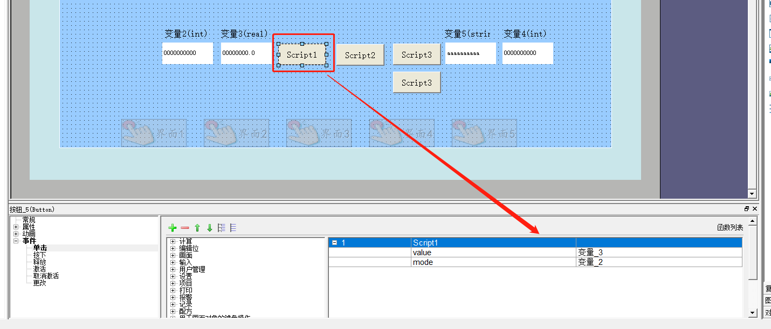Select the Script2 button on the canvas

click(360, 55)
